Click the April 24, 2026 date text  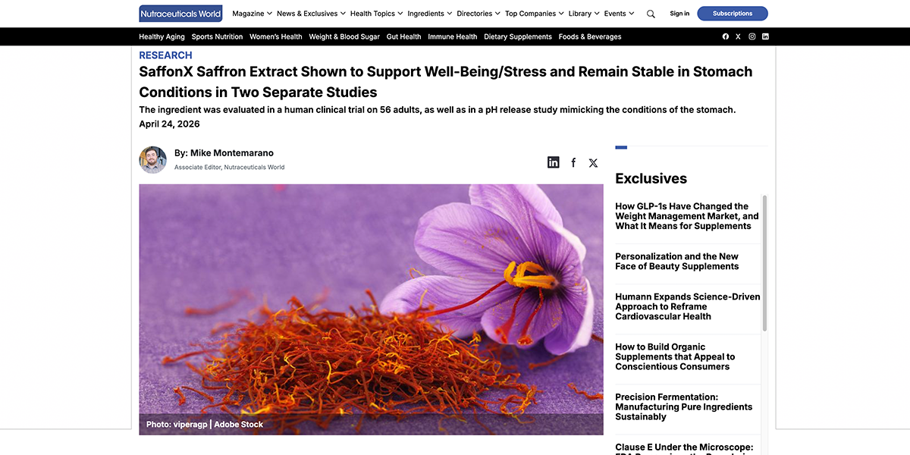point(170,124)
